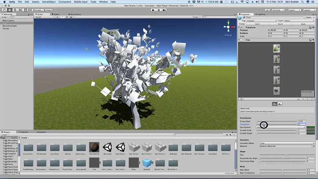The width and height of the screenshot is (318, 179).
Task: Select the Move tool in the toolbar
Action: click(x=10, y=10)
